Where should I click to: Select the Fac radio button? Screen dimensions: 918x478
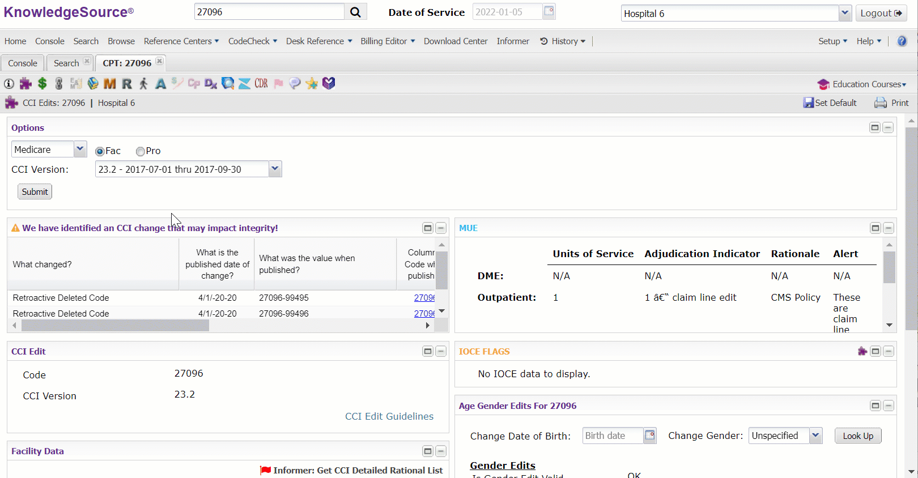point(100,151)
